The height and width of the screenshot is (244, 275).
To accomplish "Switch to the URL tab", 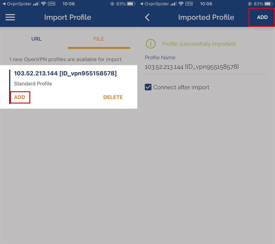I will 36,39.
